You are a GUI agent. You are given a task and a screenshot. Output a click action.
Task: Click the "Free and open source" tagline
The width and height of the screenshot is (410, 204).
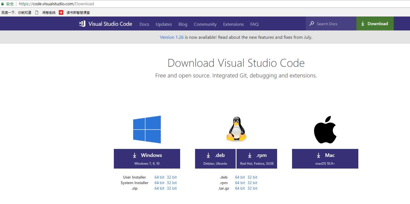pyautogui.click(x=236, y=76)
